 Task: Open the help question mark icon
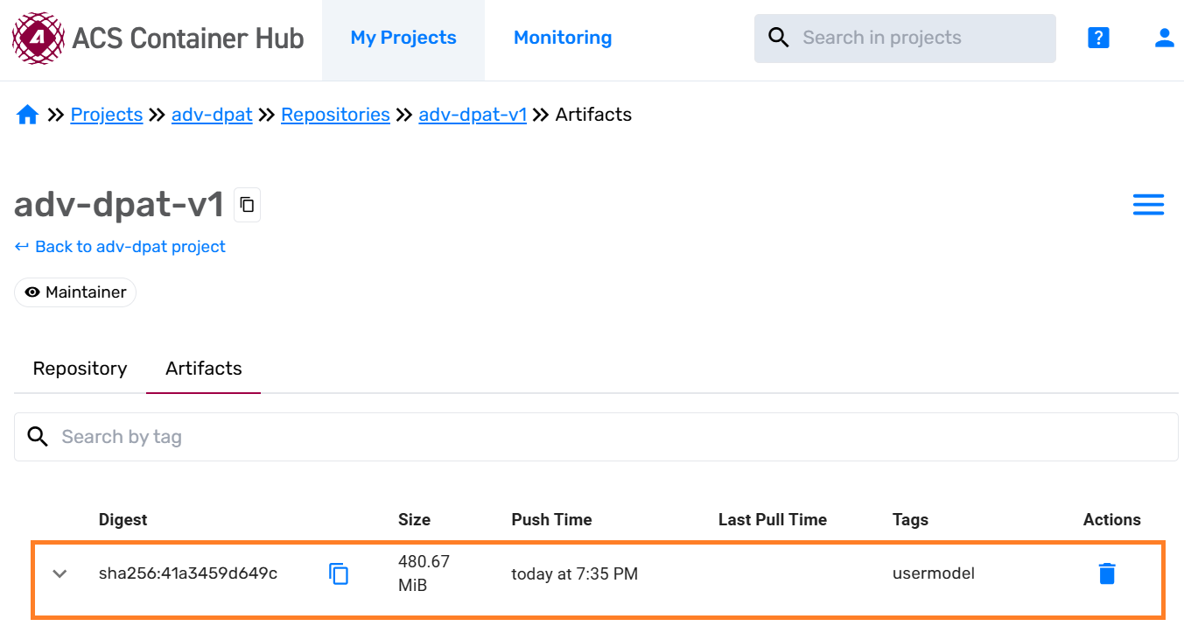pos(1098,38)
